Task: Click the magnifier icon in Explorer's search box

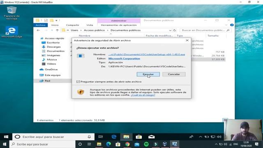Action: (228, 30)
